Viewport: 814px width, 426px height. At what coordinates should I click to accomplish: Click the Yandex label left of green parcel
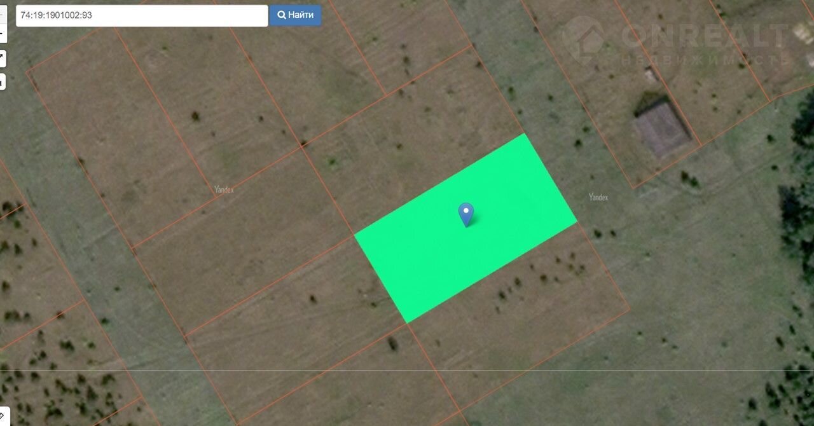(224, 189)
